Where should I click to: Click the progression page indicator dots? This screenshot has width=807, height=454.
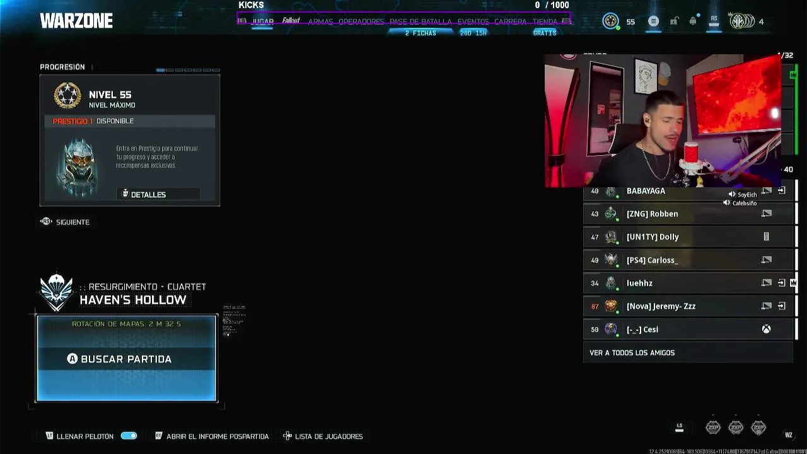188,69
